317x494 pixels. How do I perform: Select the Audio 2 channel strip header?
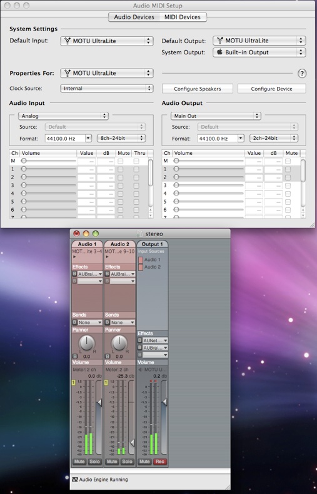pyautogui.click(x=120, y=244)
